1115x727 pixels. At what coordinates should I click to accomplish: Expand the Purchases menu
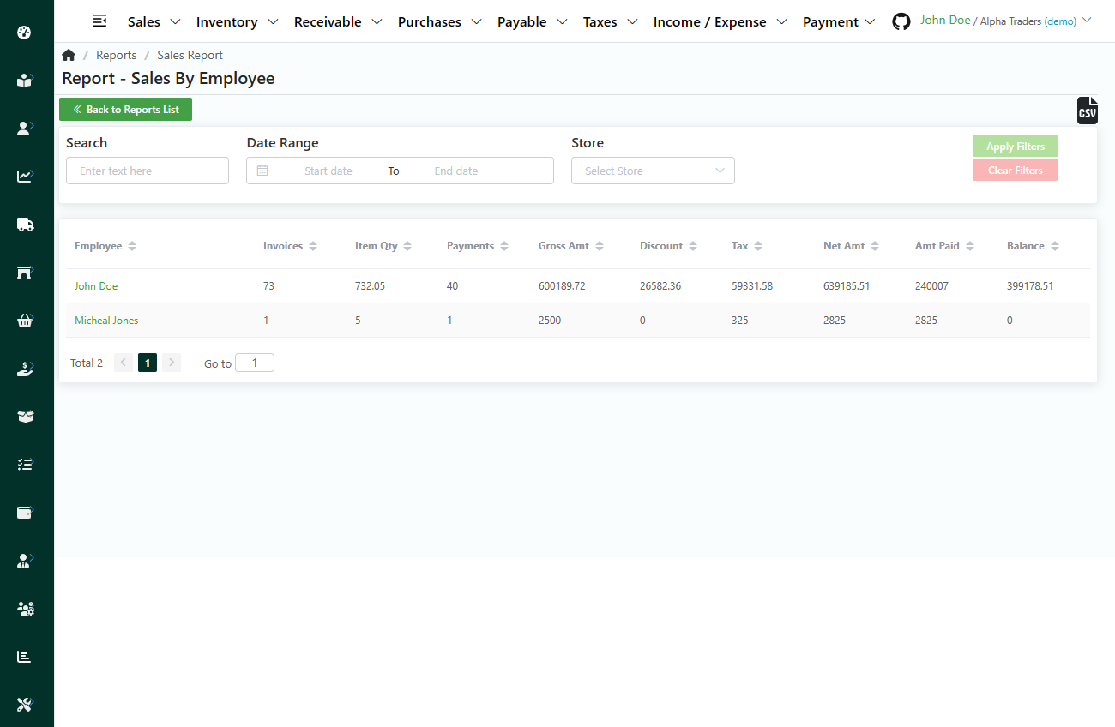coord(441,22)
